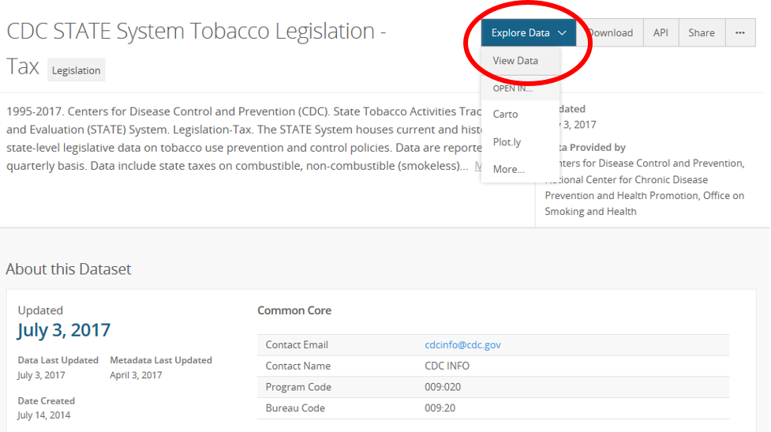
Task: Click the Legislation category tag
Action: pos(76,70)
